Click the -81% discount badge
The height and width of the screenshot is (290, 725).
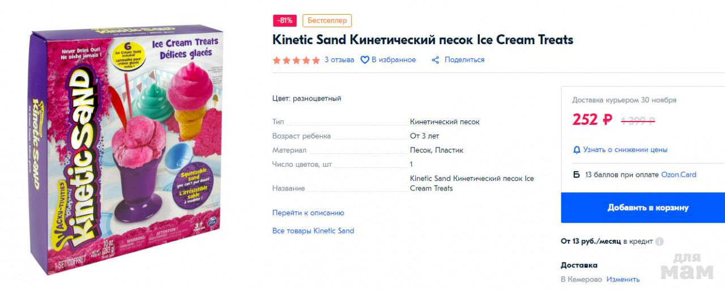(285, 21)
